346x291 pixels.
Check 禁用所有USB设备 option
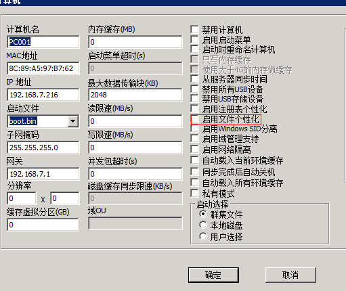point(194,89)
